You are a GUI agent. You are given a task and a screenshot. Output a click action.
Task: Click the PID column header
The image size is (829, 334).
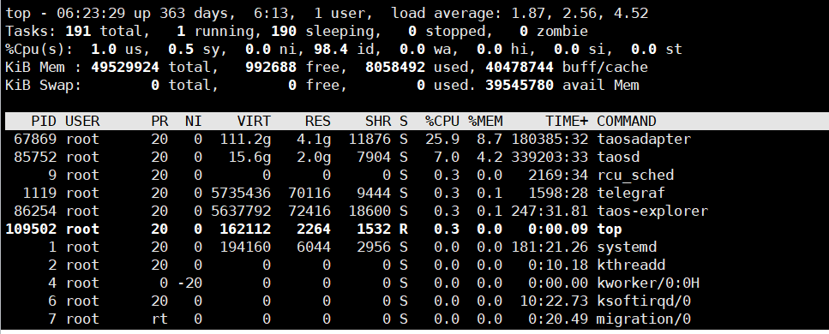[44, 122]
